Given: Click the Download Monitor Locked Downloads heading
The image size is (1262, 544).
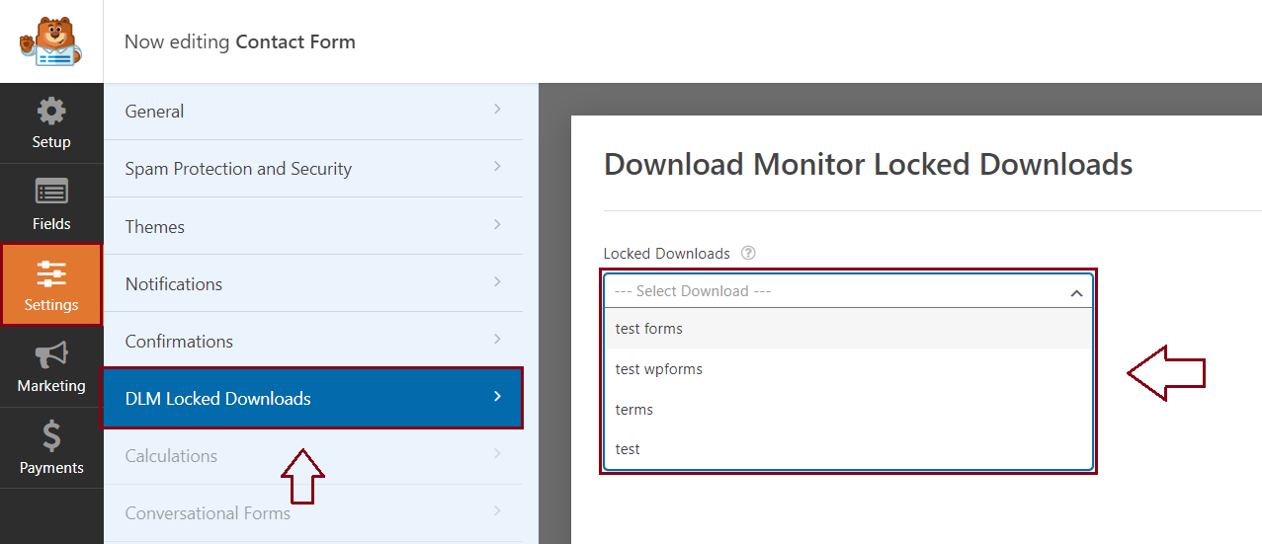Looking at the screenshot, I should point(868,164).
